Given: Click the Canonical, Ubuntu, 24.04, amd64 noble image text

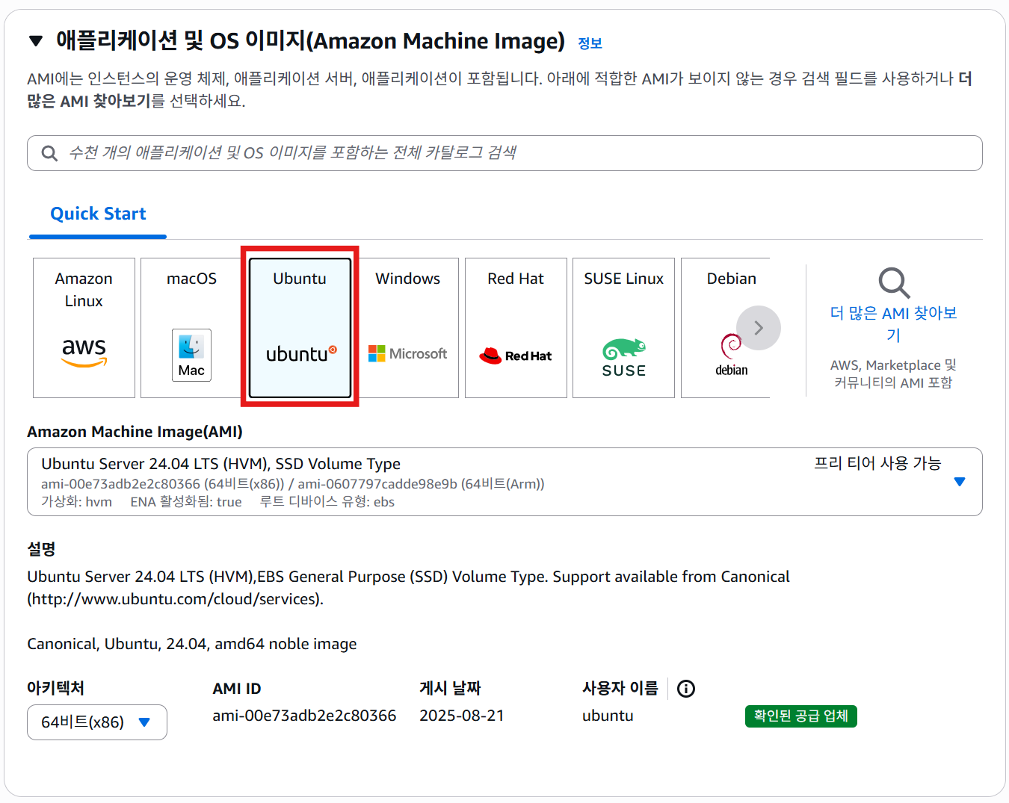Looking at the screenshot, I should pos(192,644).
